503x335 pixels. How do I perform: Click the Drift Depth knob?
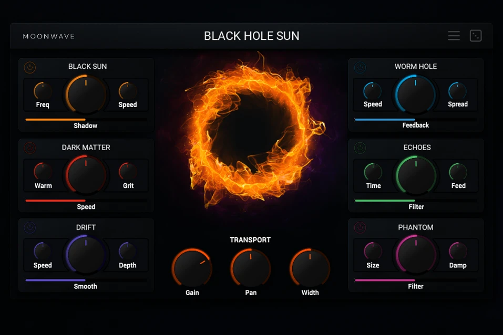pyautogui.click(x=128, y=252)
